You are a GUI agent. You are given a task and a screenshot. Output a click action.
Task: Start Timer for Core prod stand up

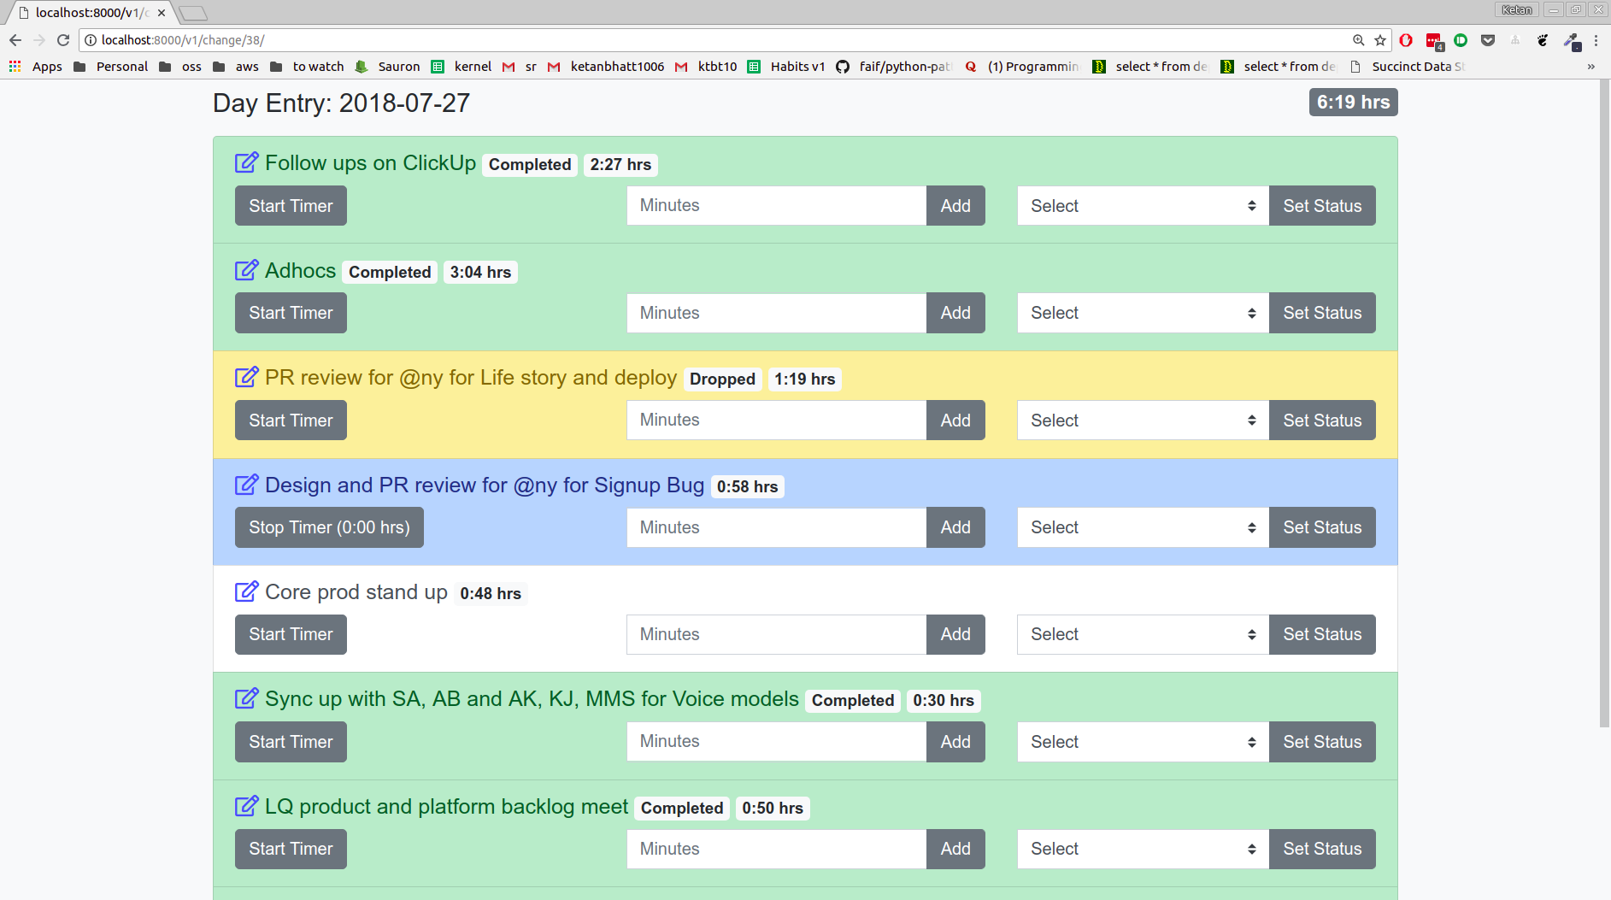pos(291,634)
